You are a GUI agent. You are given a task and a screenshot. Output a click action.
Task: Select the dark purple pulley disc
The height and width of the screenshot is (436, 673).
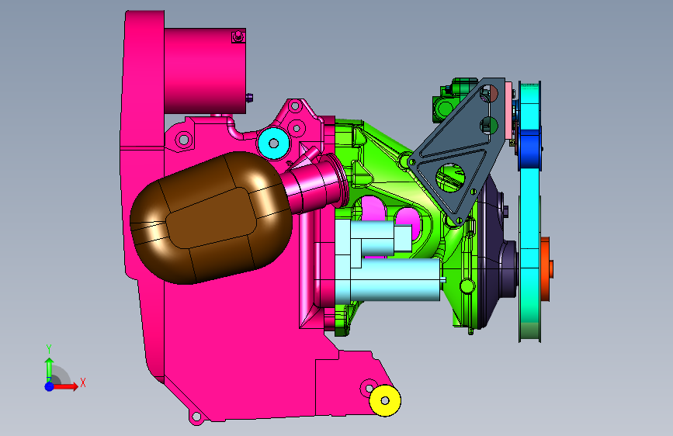coord(498,253)
